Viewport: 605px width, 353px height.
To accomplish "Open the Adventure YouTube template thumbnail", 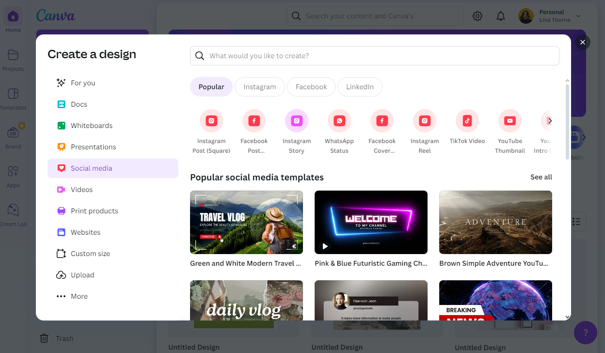I will 495,222.
